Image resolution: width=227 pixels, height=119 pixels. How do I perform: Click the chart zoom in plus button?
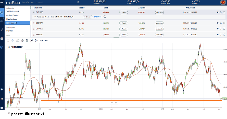pos(116,103)
